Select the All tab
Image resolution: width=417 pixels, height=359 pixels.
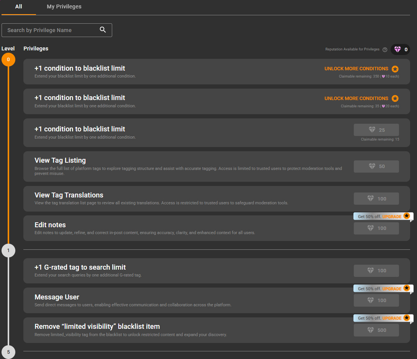point(19,6)
